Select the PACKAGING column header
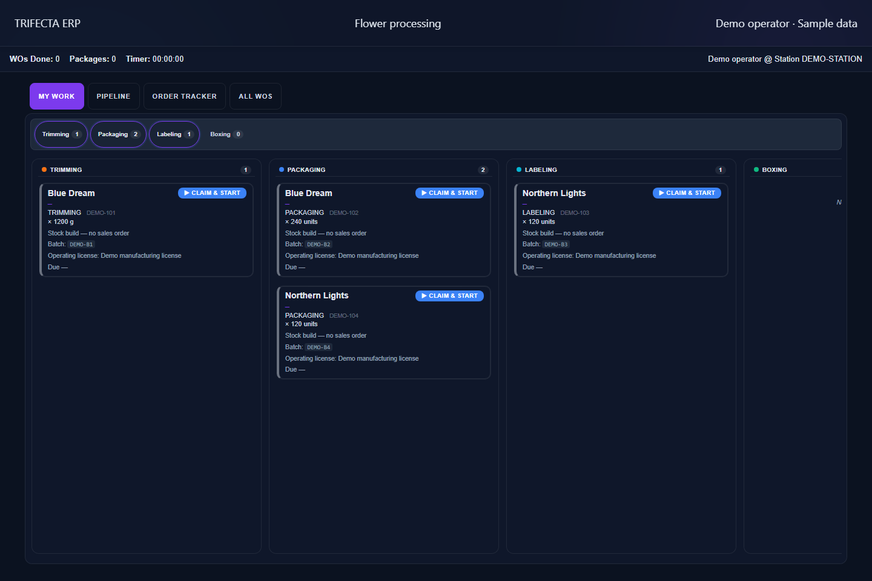The width and height of the screenshot is (872, 581). [306, 170]
